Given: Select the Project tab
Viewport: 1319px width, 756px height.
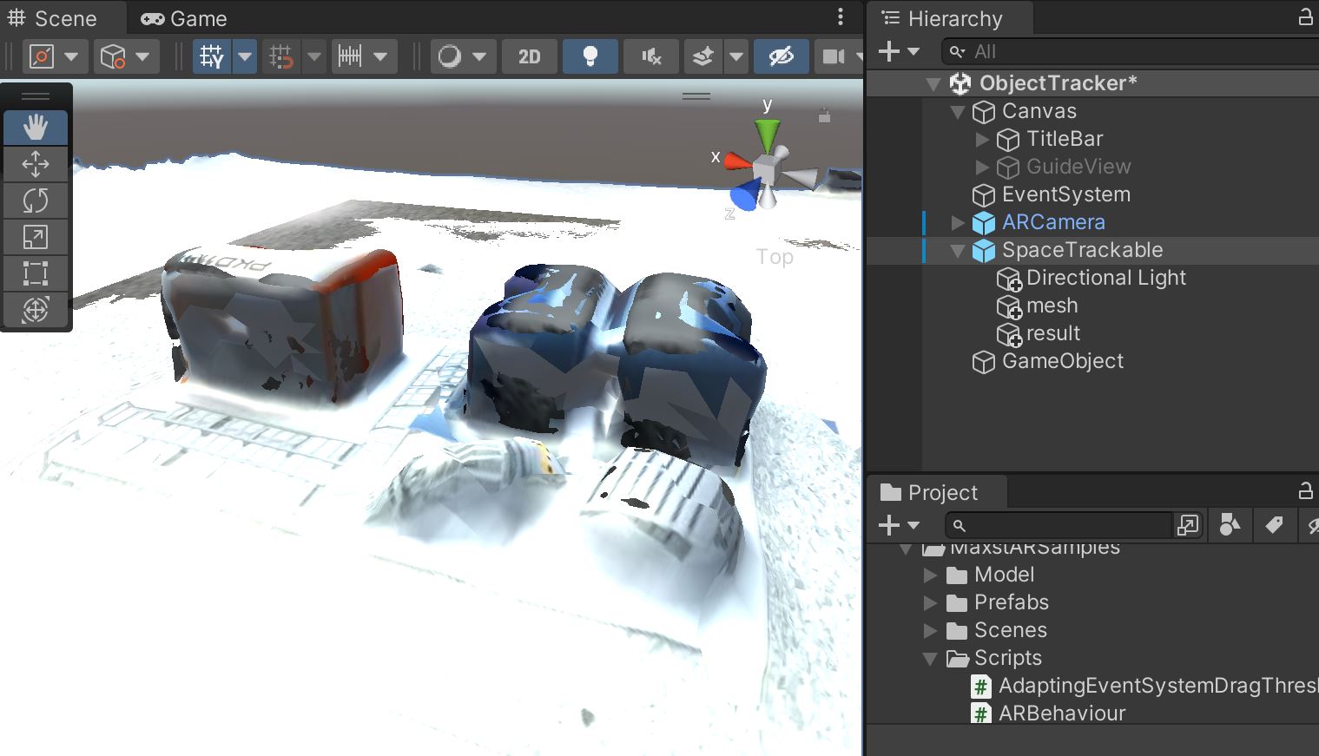Looking at the screenshot, I should pos(929,492).
